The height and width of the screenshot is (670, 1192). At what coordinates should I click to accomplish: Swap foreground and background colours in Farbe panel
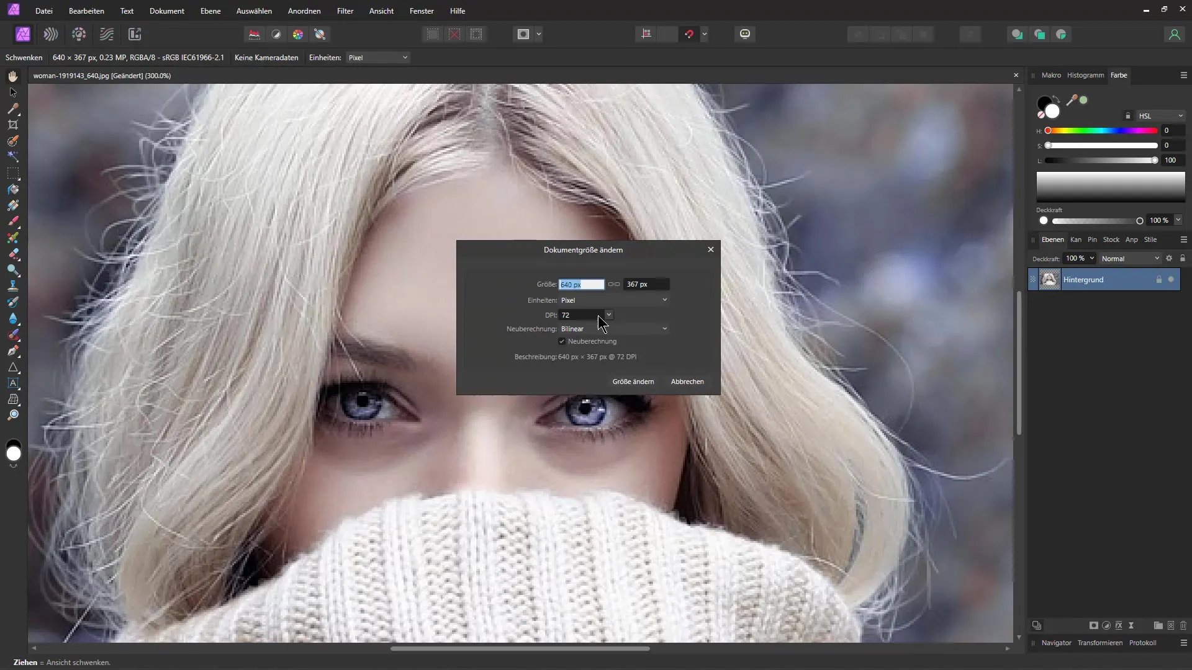1056,100
